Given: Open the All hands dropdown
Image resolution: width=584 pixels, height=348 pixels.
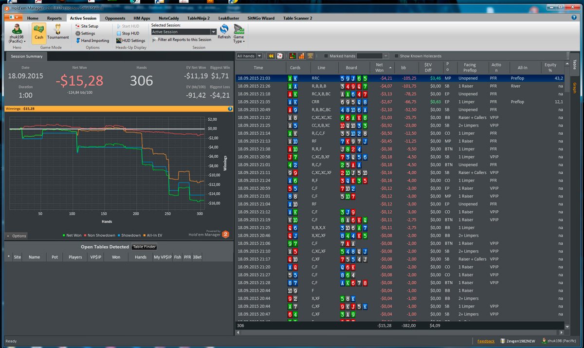Looking at the screenshot, I should point(249,56).
